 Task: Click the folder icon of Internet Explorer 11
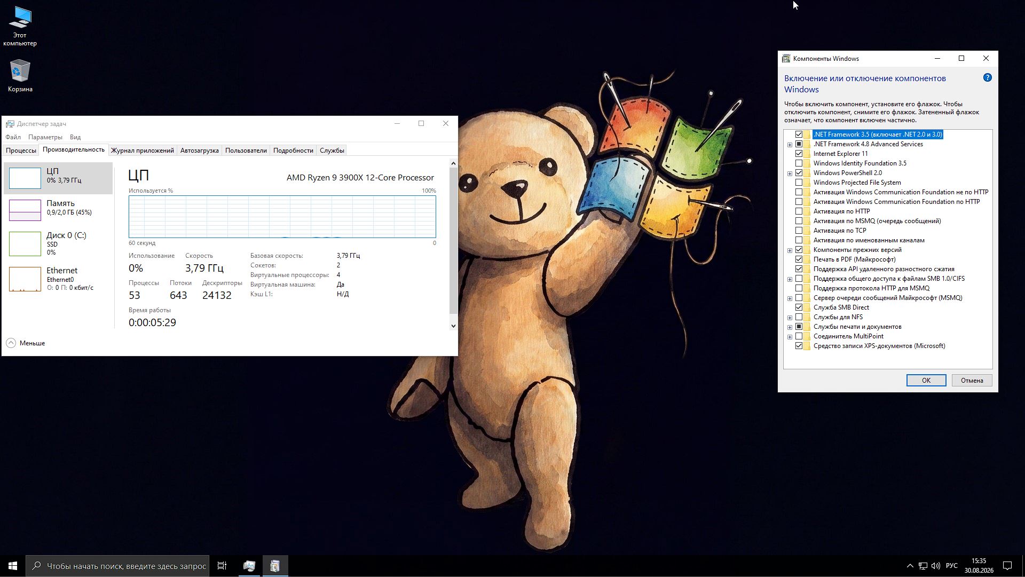(807, 154)
